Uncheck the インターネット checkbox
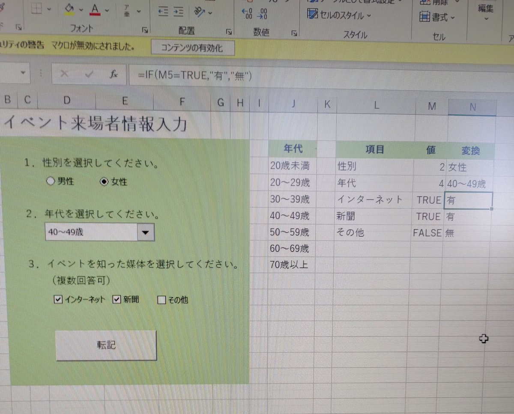Viewport: 514px width, 414px height. click(x=58, y=300)
